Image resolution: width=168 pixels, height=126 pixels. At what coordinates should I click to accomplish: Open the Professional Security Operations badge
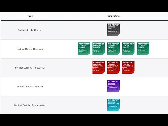pos(128,67)
